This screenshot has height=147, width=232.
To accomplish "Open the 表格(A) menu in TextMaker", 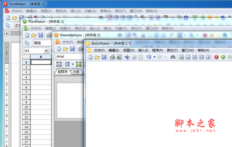I will 106,11.
